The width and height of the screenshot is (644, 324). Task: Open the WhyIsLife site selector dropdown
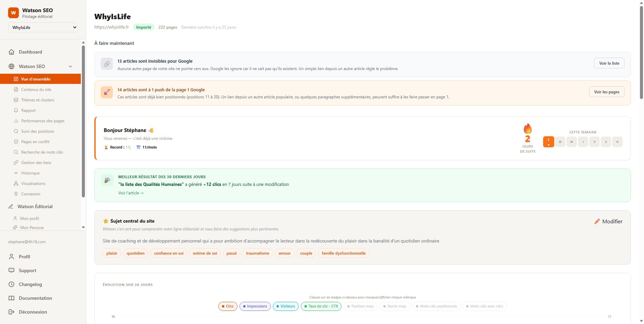point(43,27)
